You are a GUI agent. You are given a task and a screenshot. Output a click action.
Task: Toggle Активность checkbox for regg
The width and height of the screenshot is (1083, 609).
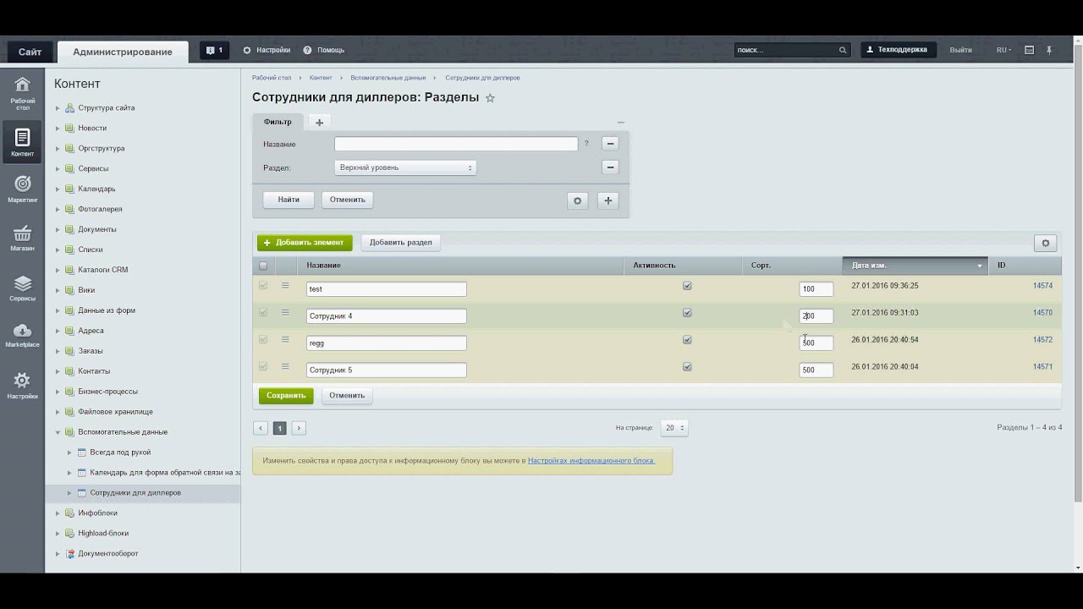coord(687,340)
